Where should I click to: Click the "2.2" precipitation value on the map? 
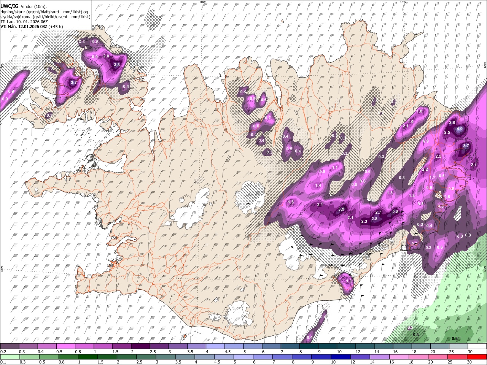[x=425, y=169]
